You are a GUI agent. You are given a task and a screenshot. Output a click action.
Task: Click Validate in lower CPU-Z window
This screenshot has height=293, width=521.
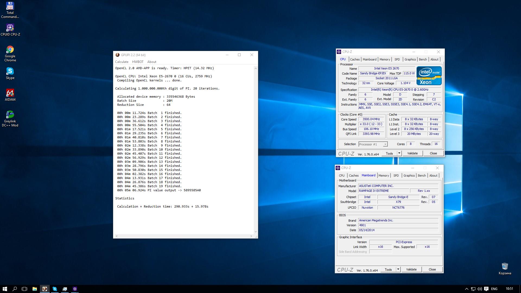tap(411, 269)
